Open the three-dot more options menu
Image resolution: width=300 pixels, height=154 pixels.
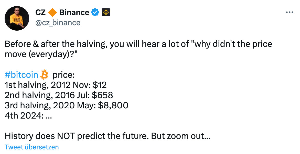click(x=290, y=12)
